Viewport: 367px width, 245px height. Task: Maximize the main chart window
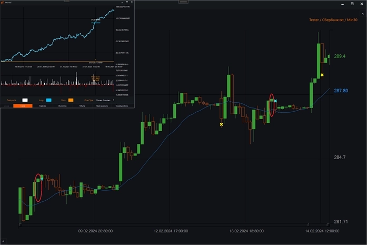tap(352, 4)
